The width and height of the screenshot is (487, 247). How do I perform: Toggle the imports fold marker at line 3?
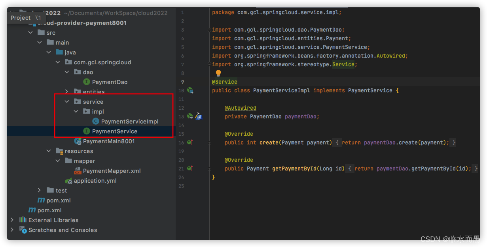[209, 30]
